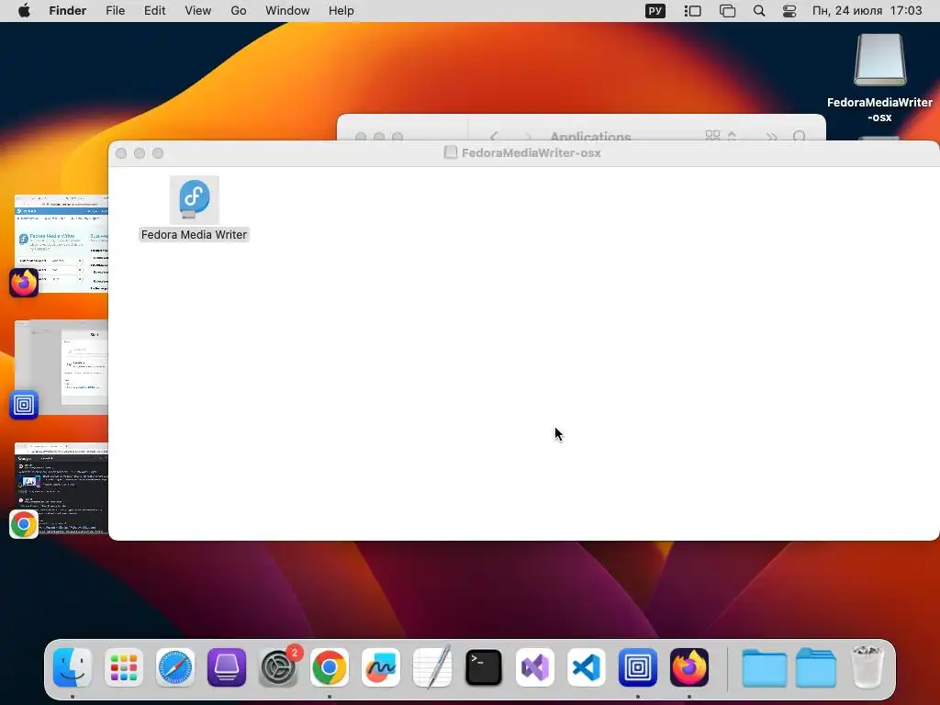Viewport: 940px width, 705px height.
Task: Open the View menu
Action: pos(198,11)
